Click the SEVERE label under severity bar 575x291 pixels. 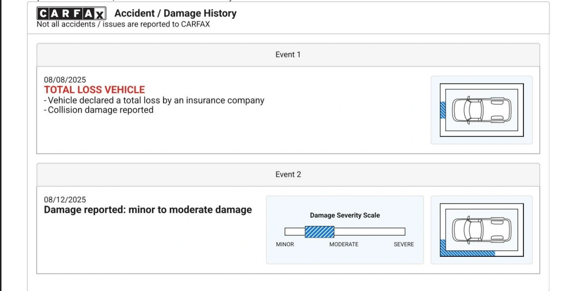point(404,244)
